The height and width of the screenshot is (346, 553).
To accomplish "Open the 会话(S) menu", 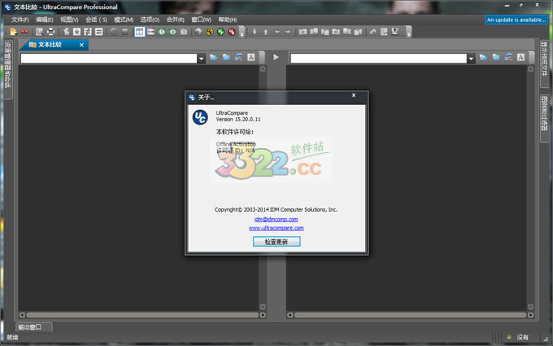I will [x=96, y=20].
